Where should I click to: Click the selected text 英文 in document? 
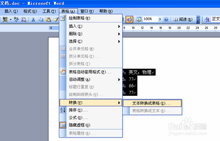point(133,72)
